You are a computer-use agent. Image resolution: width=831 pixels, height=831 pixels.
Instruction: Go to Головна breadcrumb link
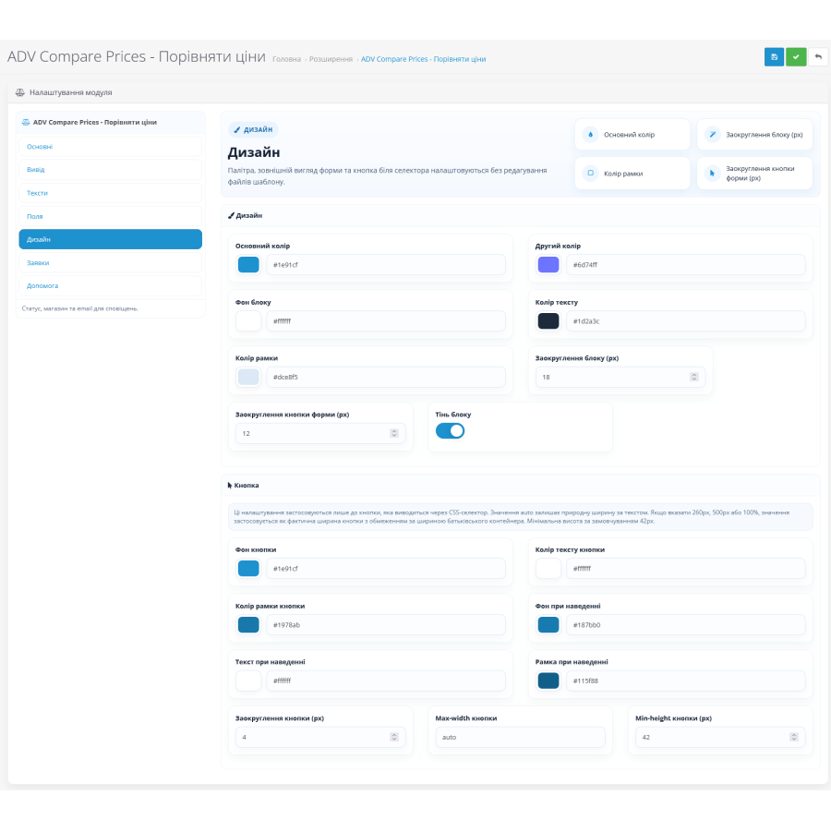(x=287, y=59)
